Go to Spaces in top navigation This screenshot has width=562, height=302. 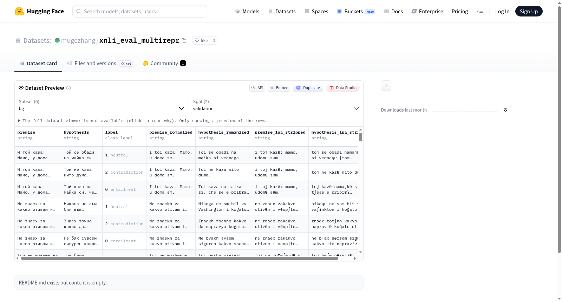pos(316,11)
